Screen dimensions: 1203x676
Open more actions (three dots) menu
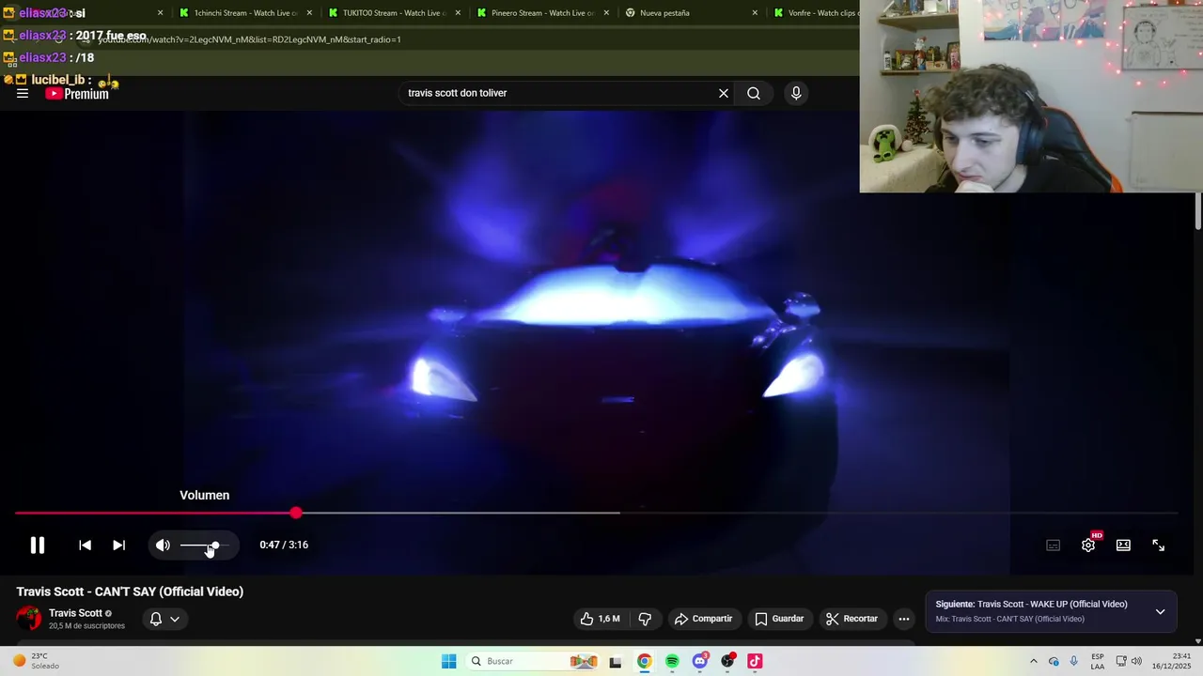(904, 619)
